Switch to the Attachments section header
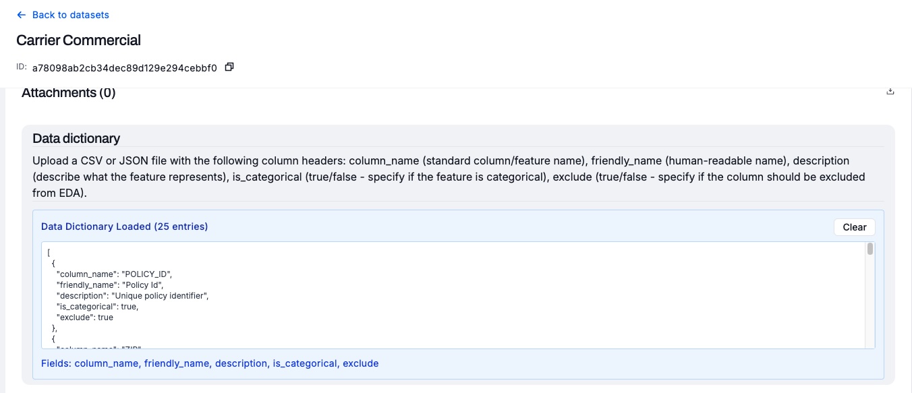This screenshot has width=912, height=393. click(67, 92)
